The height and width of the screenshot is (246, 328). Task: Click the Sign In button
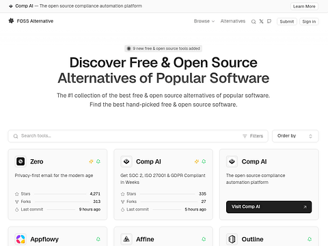(309, 22)
